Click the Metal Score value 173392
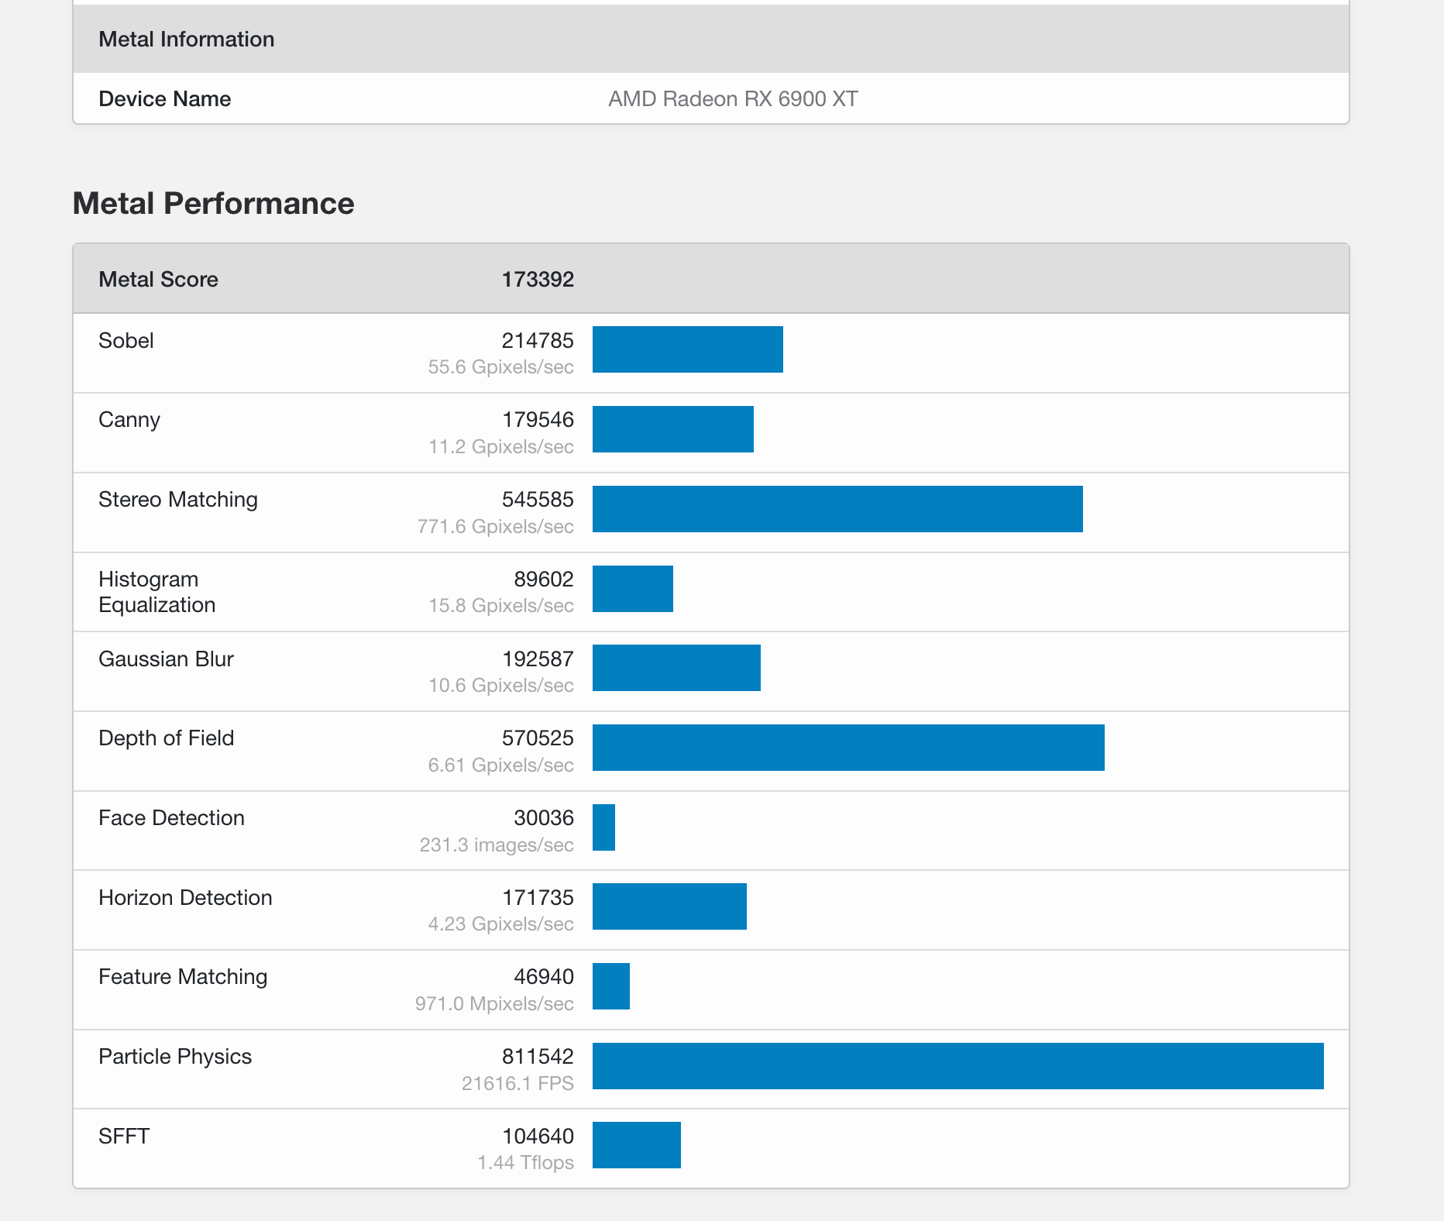1444x1221 pixels. tap(537, 280)
